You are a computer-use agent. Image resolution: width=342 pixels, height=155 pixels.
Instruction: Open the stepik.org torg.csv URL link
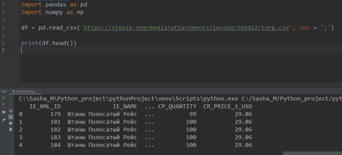coord(186,28)
